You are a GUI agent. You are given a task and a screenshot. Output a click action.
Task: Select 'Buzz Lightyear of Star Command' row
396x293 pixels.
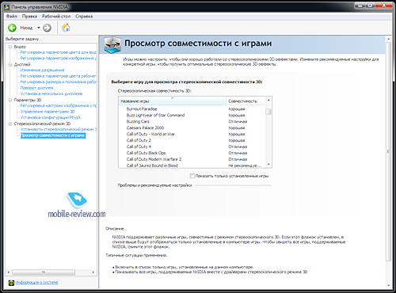tap(192, 116)
